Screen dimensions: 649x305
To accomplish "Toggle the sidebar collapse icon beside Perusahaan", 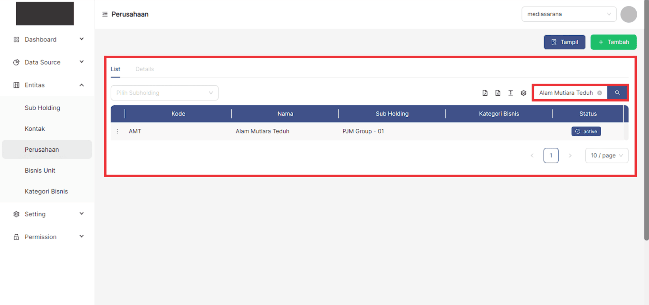I will pos(105,14).
